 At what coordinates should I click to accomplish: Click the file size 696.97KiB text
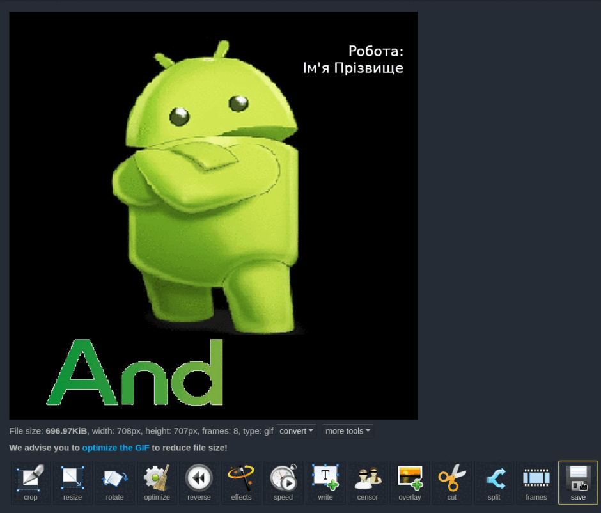pos(66,431)
